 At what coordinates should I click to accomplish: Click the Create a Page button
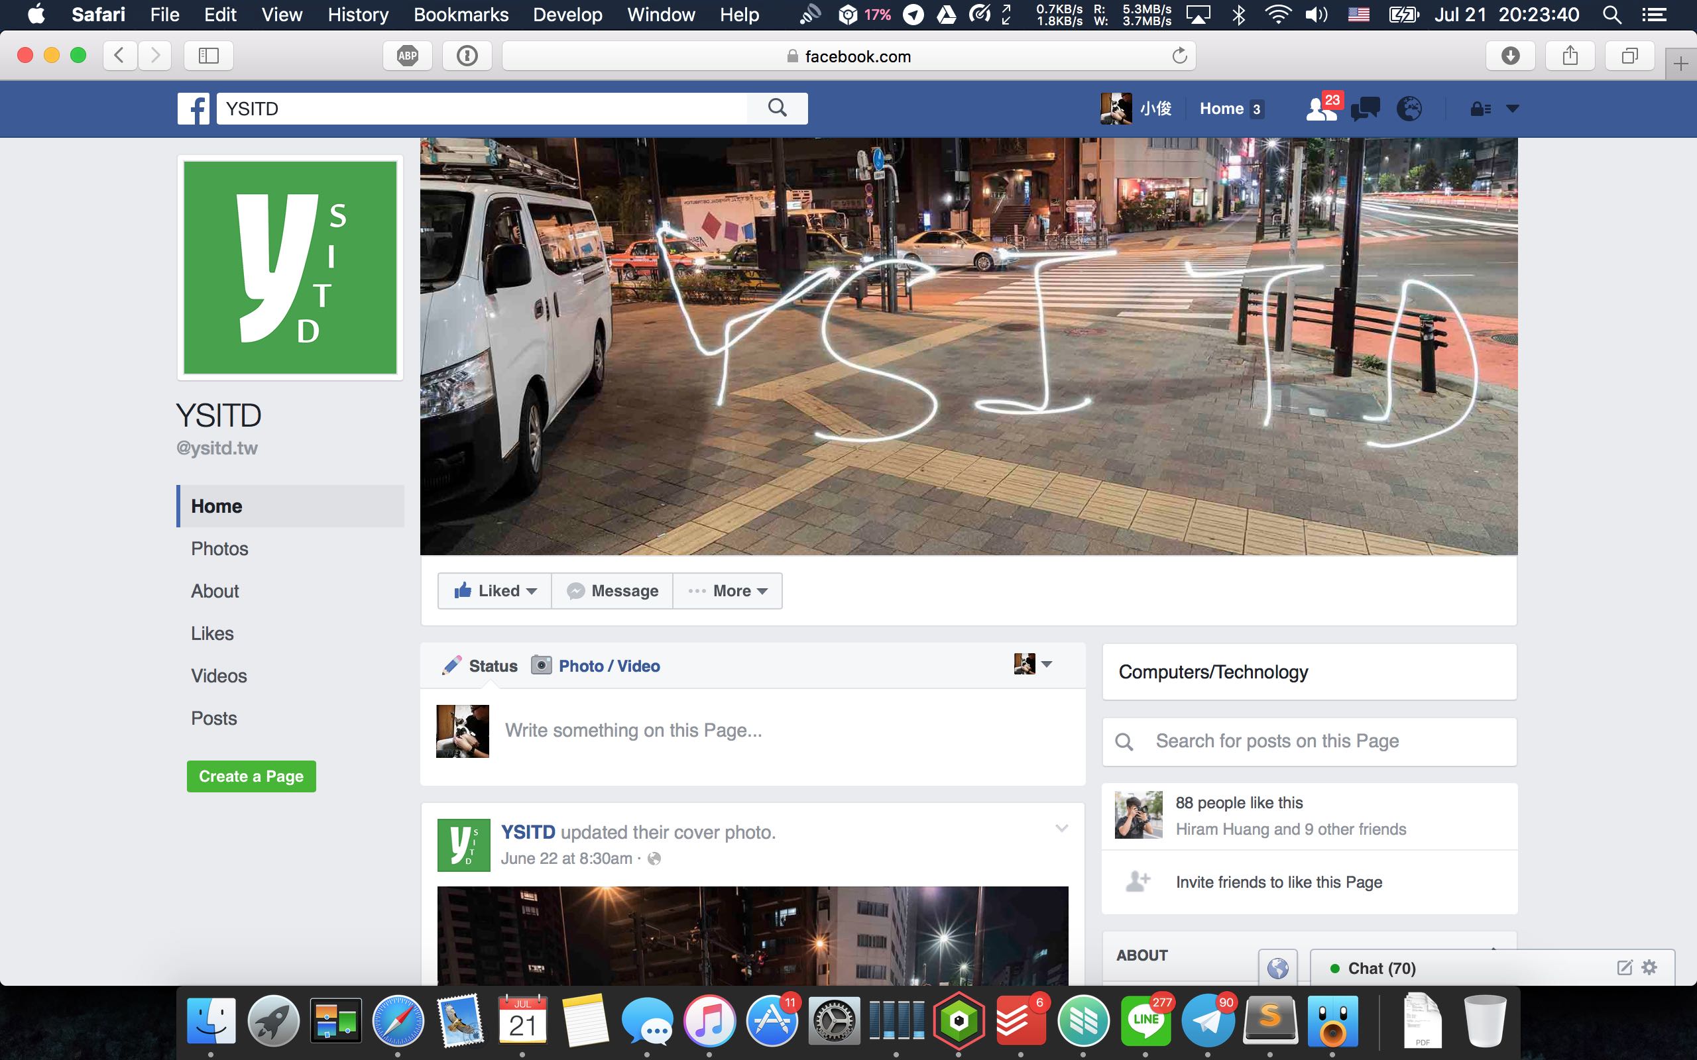point(251,776)
